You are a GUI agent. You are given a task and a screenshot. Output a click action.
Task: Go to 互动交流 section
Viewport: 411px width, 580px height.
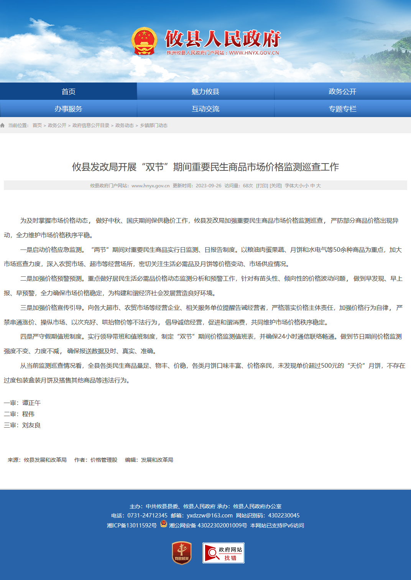tap(205, 109)
